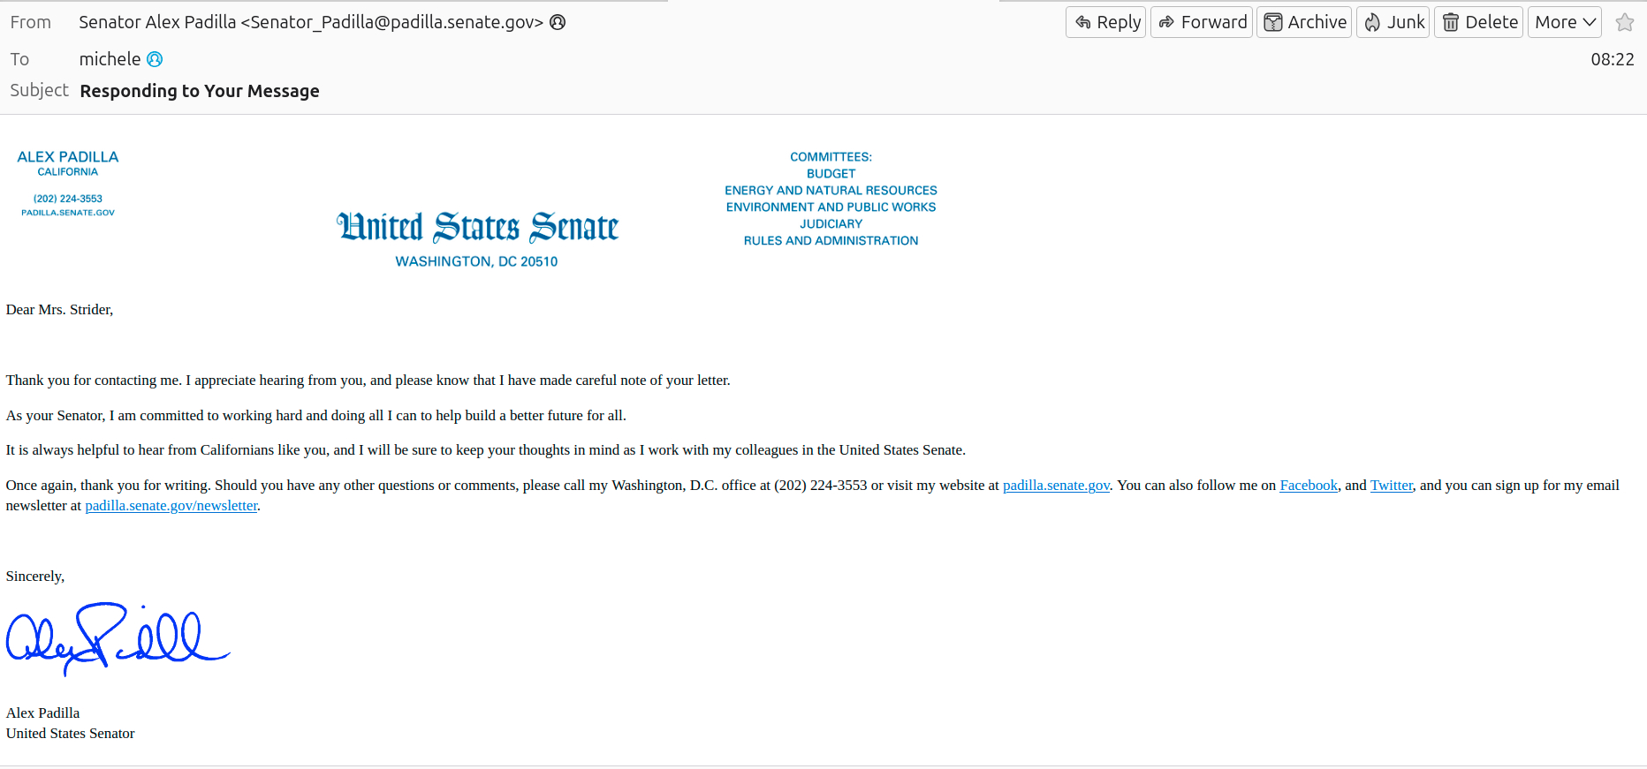Click the Reply button
Screen dimensions: 1647x769
point(1106,22)
